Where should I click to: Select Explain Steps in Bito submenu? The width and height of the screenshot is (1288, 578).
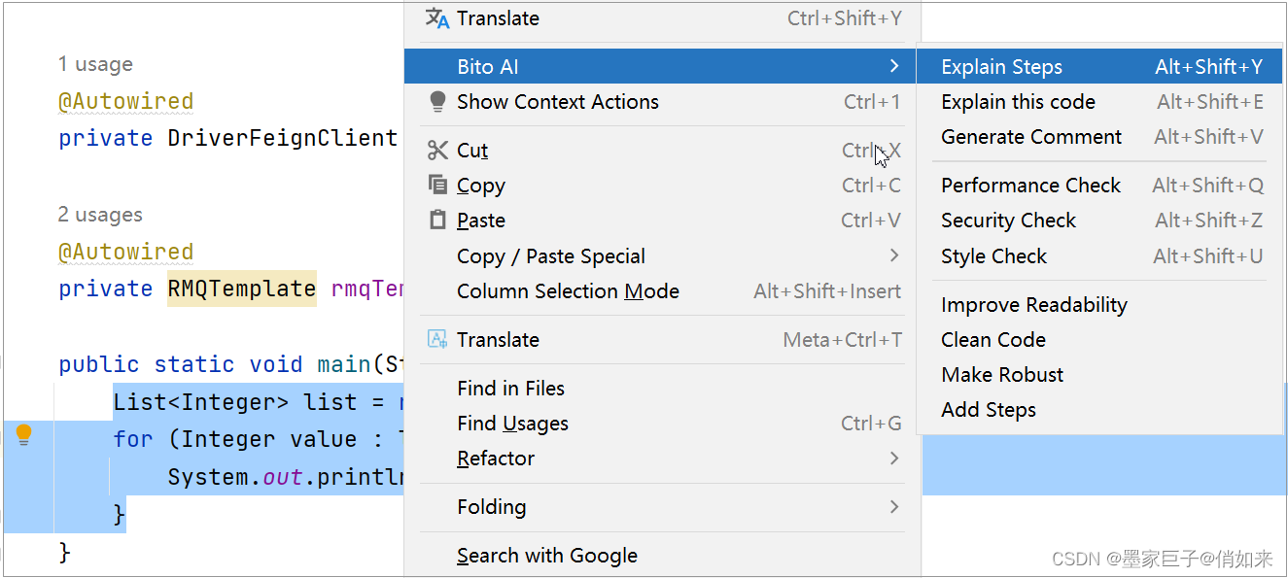[x=1001, y=67]
